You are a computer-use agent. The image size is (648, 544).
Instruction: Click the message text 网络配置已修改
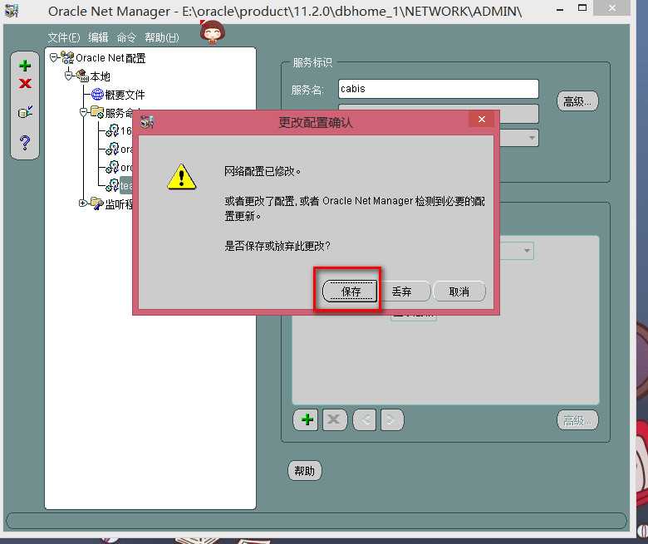coord(262,171)
